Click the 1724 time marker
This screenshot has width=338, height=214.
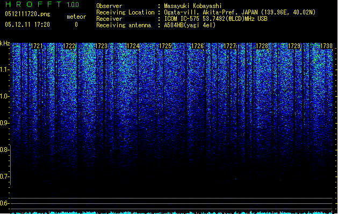click(x=133, y=46)
